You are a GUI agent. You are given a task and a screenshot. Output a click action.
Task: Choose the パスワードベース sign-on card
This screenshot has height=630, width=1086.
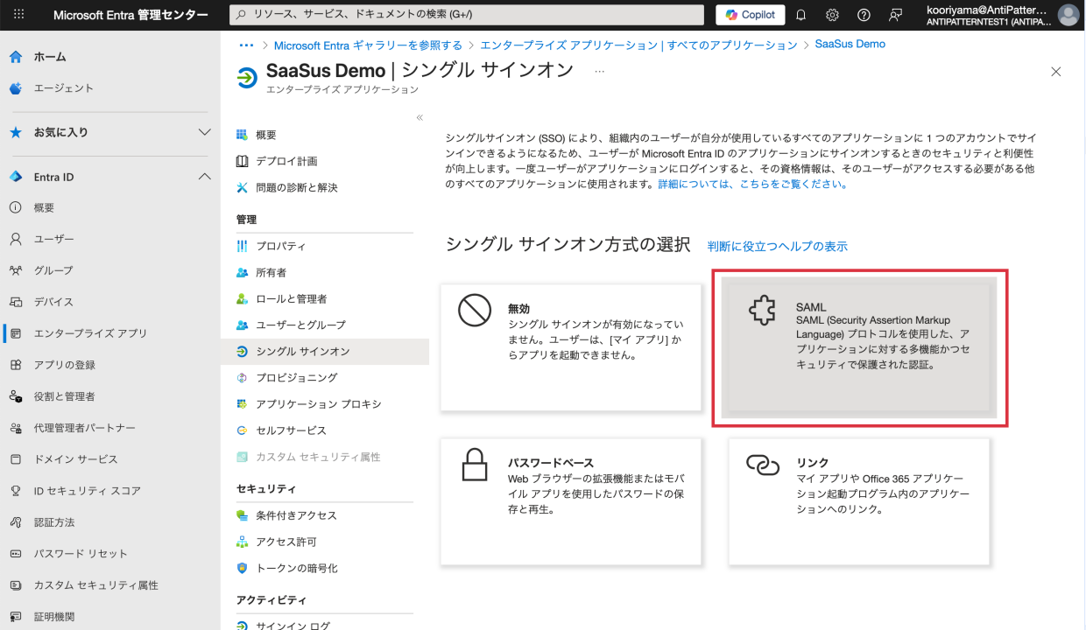pos(571,501)
